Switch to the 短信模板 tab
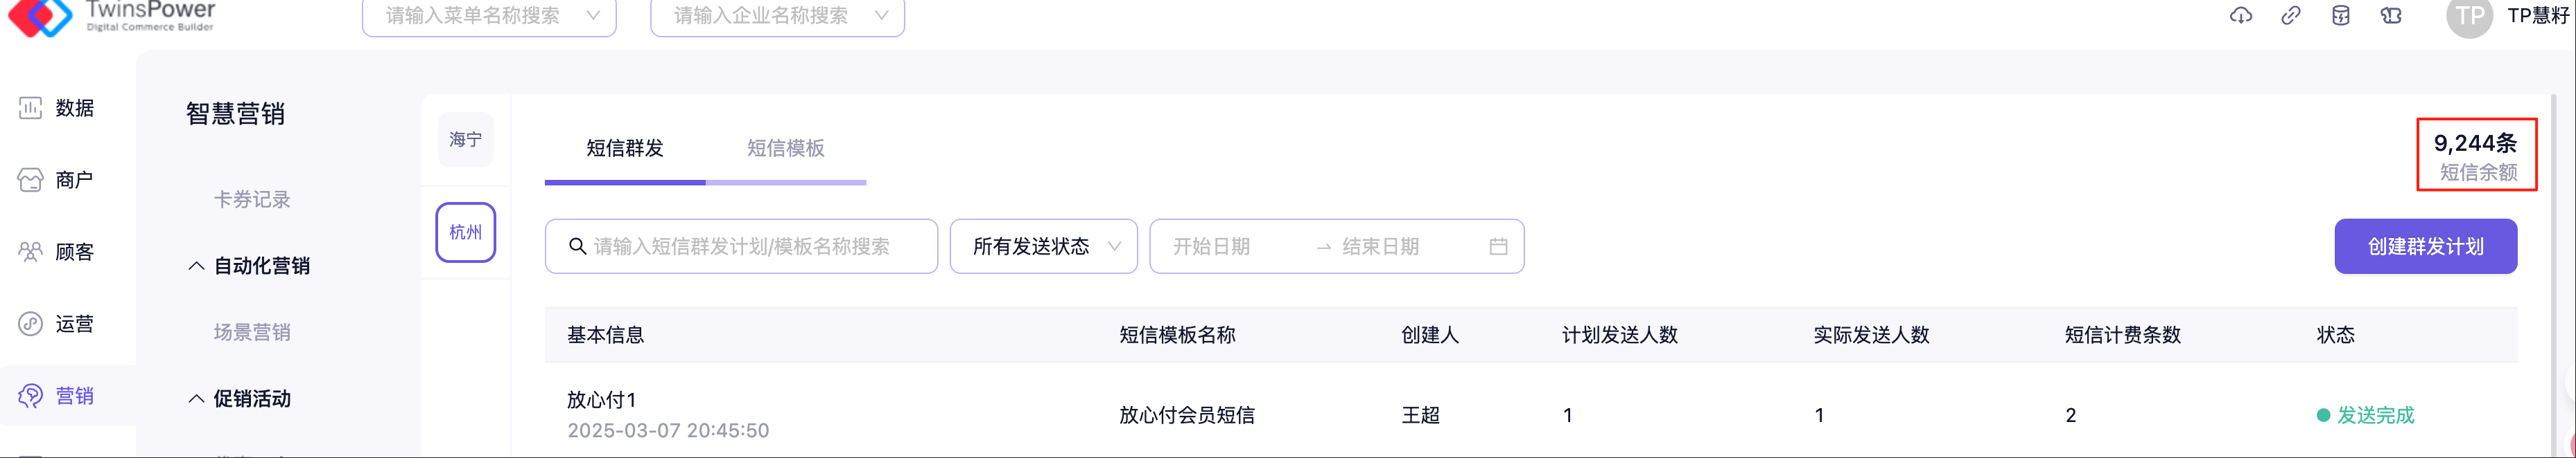This screenshot has height=458, width=2576. click(785, 149)
